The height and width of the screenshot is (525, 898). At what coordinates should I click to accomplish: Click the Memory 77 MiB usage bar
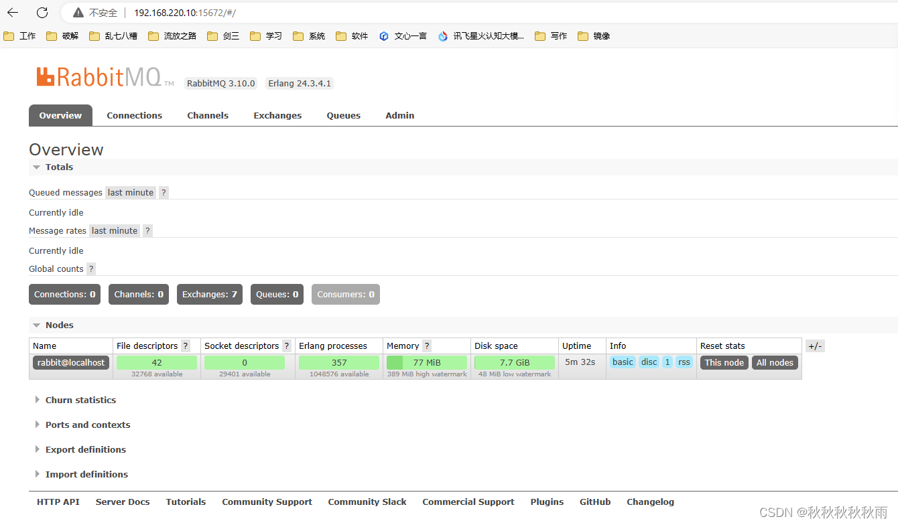[x=427, y=362]
